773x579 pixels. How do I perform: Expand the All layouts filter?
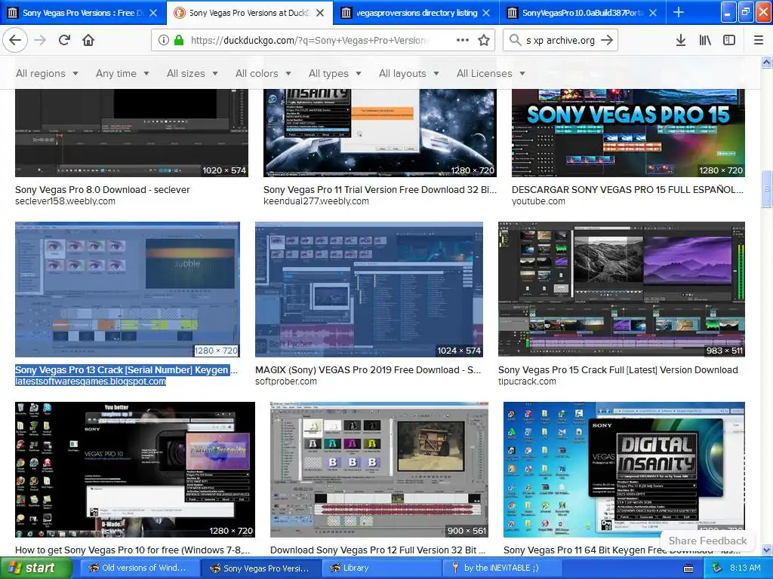(408, 73)
